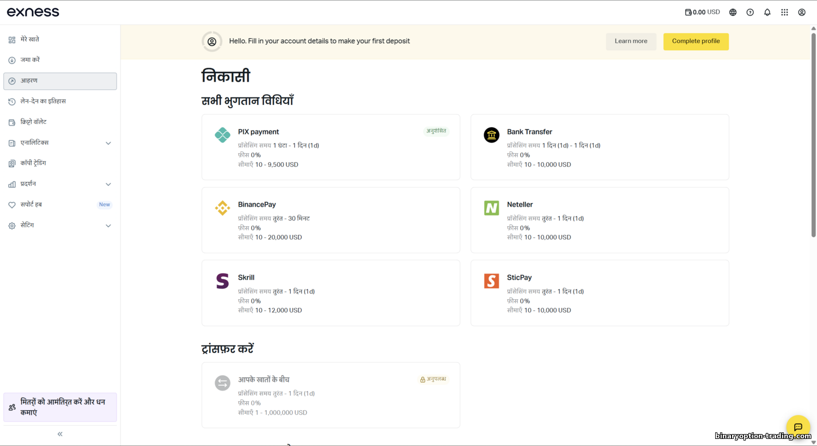817x446 pixels.
Task: Click the user profile icon in header
Action: (802, 13)
